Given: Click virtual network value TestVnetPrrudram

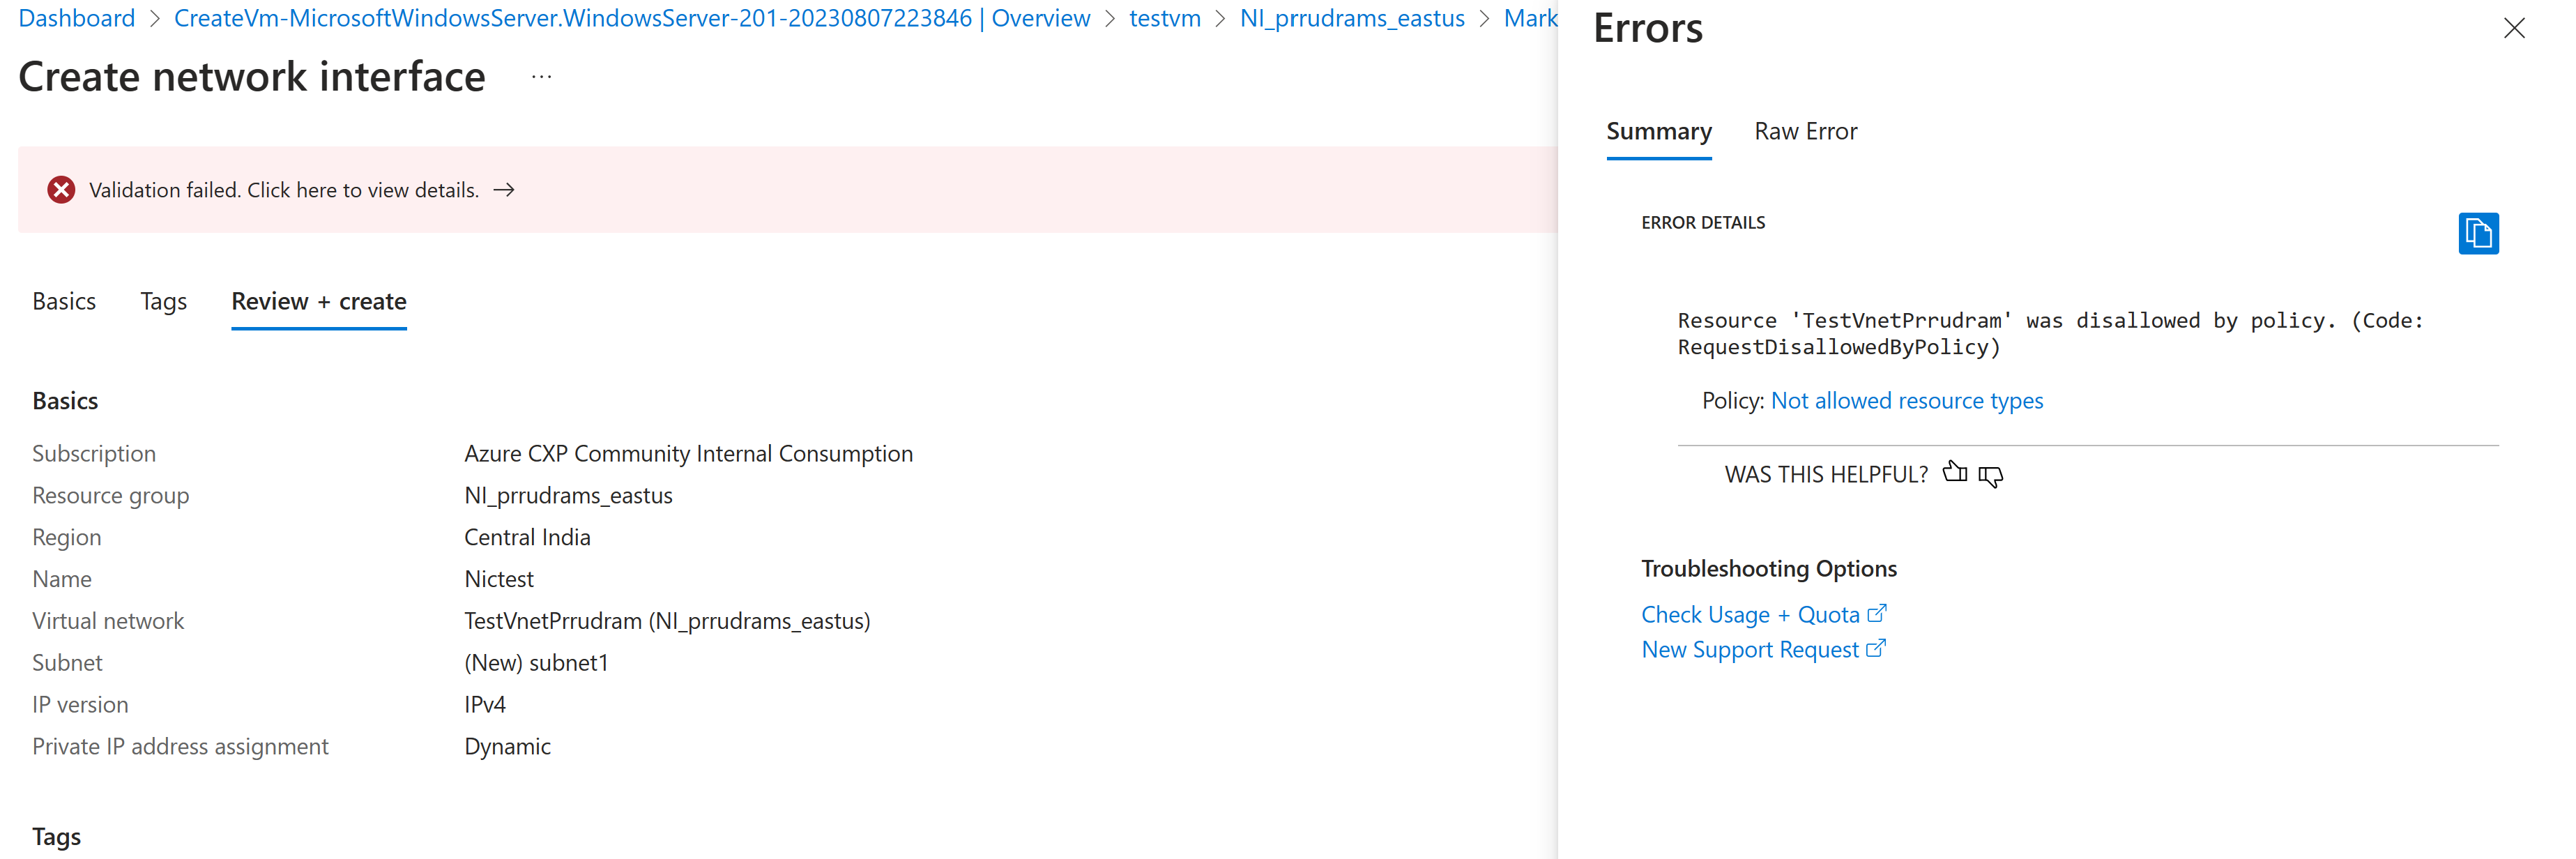Looking at the screenshot, I should [x=667, y=622].
